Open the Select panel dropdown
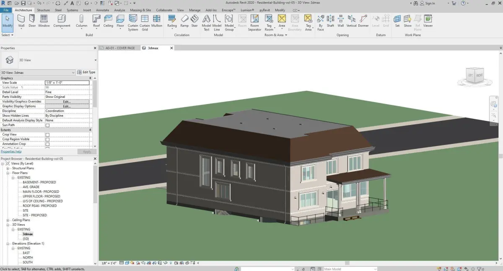The width and height of the screenshot is (503, 271). point(7,35)
